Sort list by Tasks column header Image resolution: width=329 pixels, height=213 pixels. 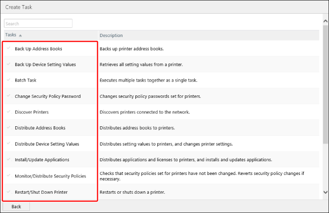(11, 35)
